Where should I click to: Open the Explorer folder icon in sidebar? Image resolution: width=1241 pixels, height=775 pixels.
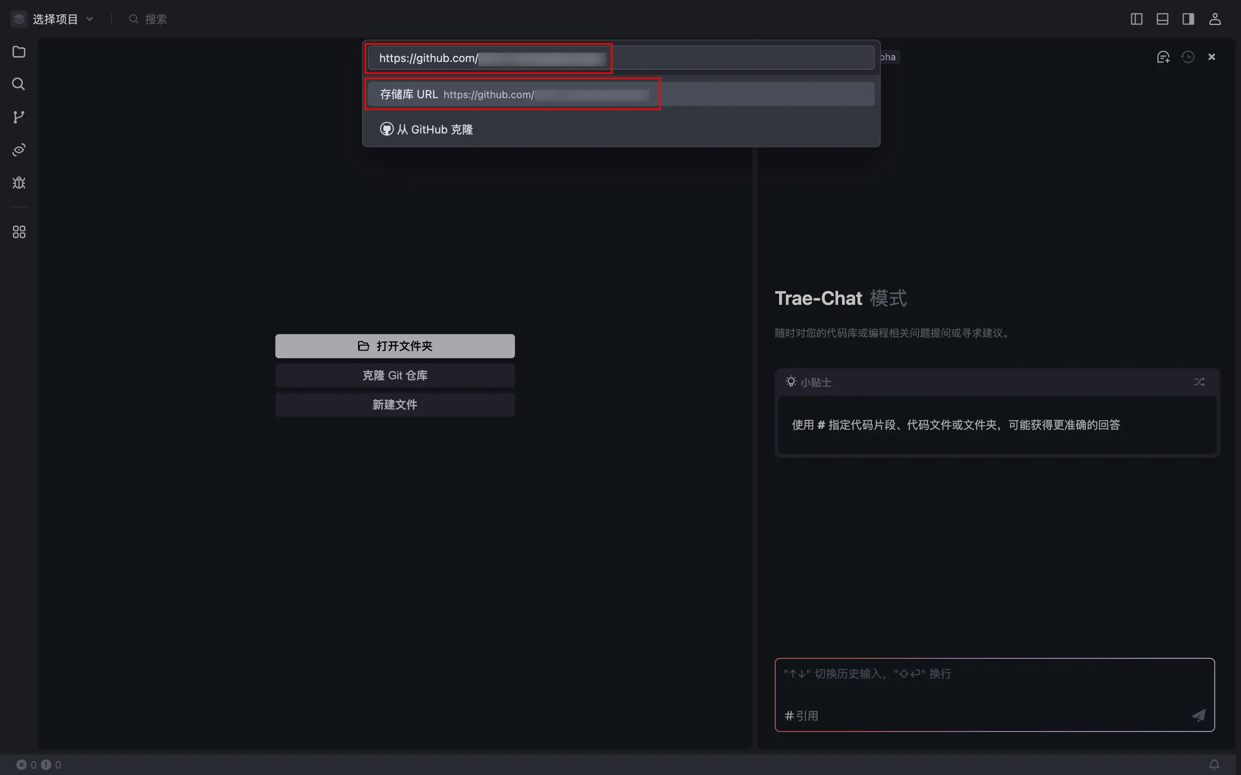[x=19, y=52]
